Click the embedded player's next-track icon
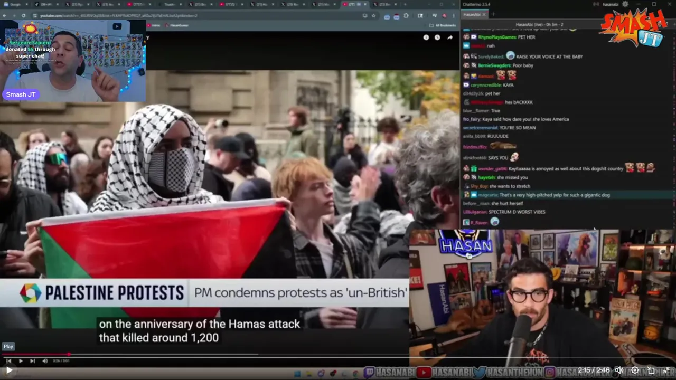 coord(32,361)
